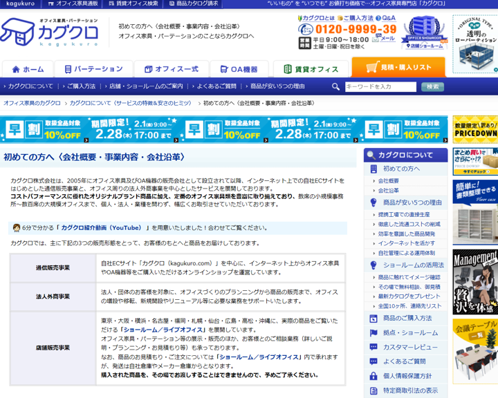
Task: Click the lock icon beside 個人情報保護方針
Action: [x=373, y=376]
